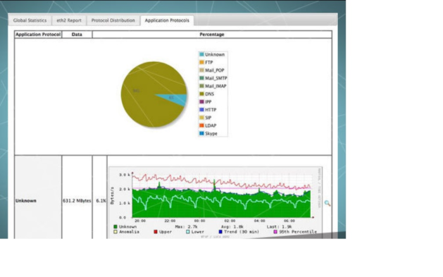Click the Upper red swatch in graph legend
This screenshot has height=277, width=443.
coord(156,232)
